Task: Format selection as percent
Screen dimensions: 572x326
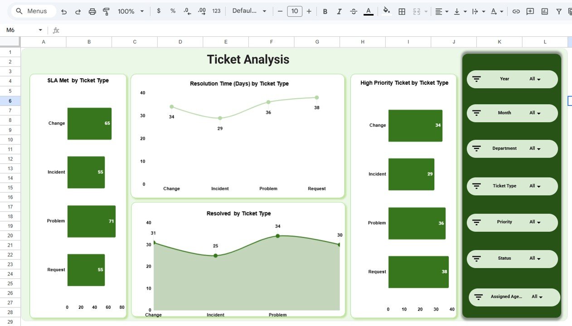Action: point(173,11)
